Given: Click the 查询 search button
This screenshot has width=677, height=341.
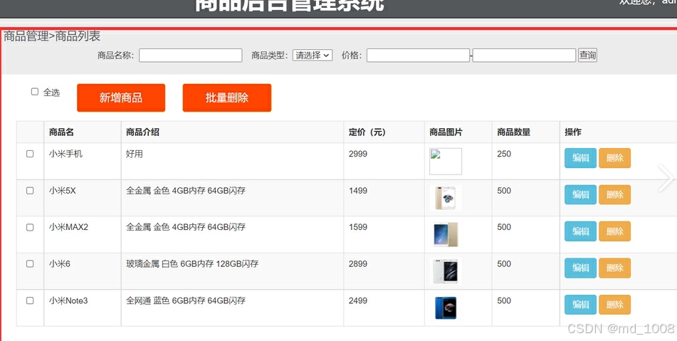Looking at the screenshot, I should pos(587,56).
